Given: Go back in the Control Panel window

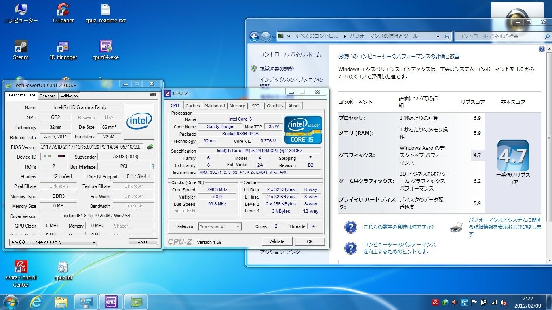Looking at the screenshot, I should pyautogui.click(x=254, y=36).
